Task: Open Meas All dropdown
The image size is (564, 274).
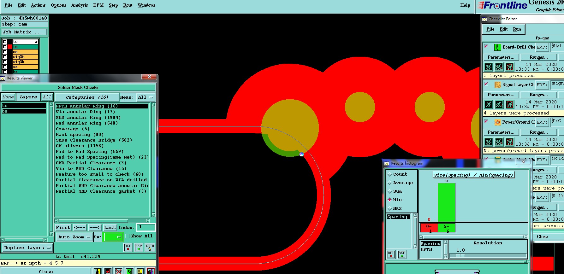Action: coord(145,97)
